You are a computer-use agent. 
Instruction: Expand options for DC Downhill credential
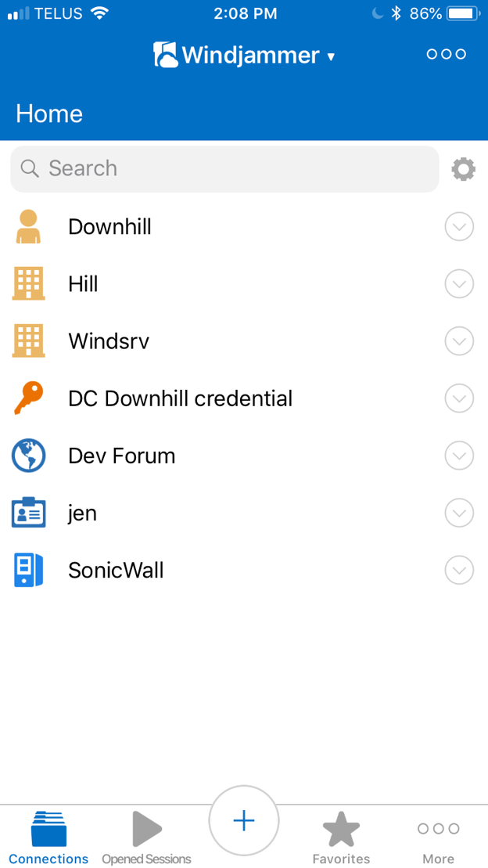pos(459,398)
